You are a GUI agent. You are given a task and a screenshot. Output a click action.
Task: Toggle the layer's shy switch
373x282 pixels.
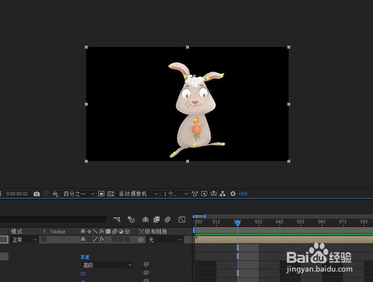[83, 239]
